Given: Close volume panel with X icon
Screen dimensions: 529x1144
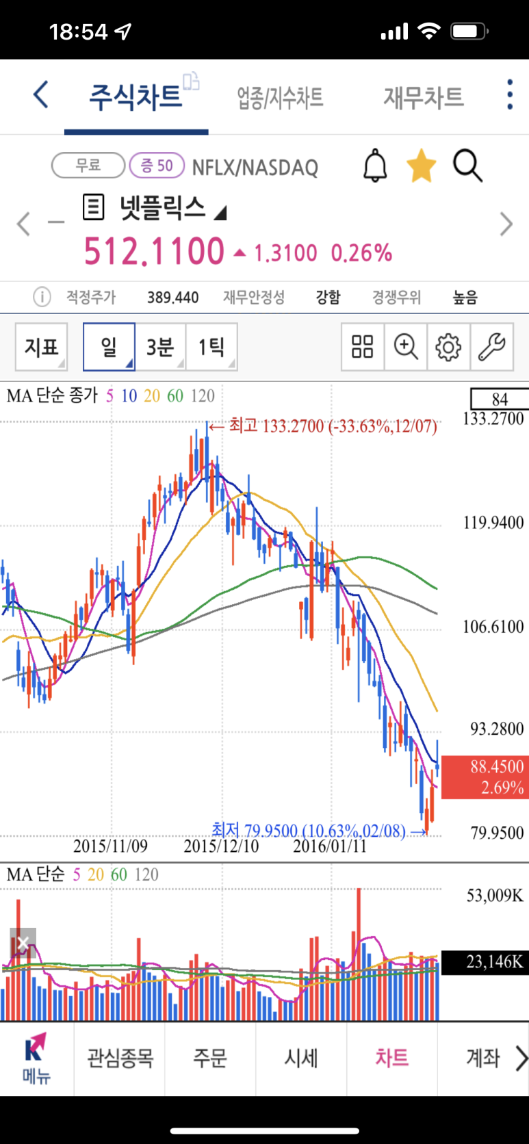Looking at the screenshot, I should click(x=23, y=944).
